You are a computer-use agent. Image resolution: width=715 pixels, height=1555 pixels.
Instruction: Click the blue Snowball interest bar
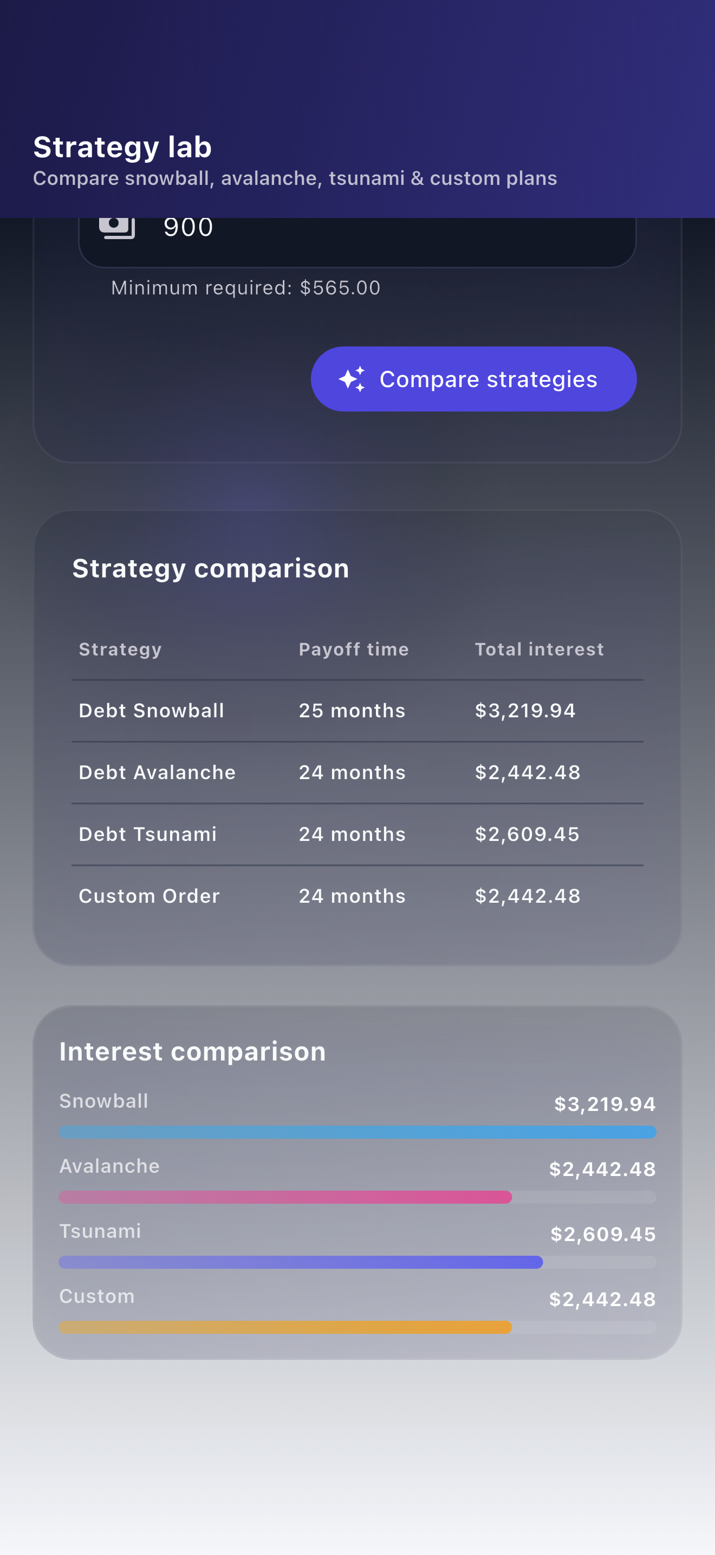pyautogui.click(x=357, y=1132)
